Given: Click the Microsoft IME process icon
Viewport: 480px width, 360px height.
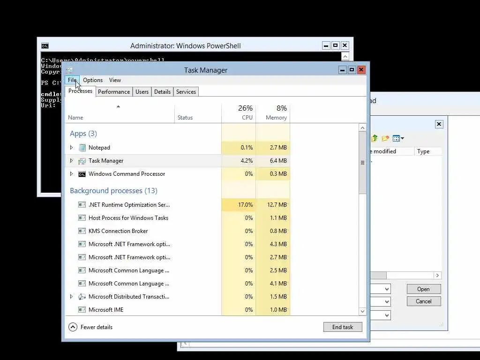Looking at the screenshot, I should (82, 310).
